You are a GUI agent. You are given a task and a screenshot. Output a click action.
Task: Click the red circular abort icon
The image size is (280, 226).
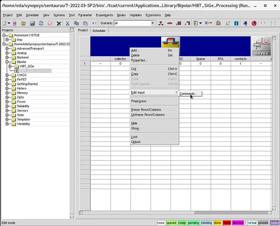pyautogui.click(x=50, y=23)
